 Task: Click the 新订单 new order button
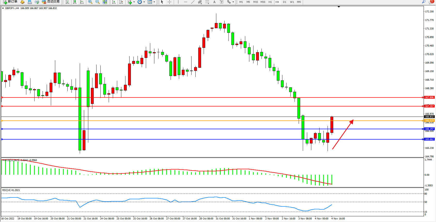click(x=10, y=2)
